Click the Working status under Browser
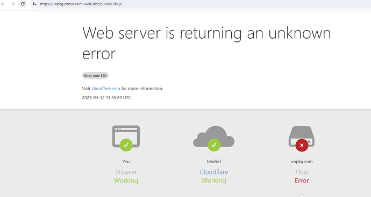The height and width of the screenshot is (197, 371). click(126, 180)
